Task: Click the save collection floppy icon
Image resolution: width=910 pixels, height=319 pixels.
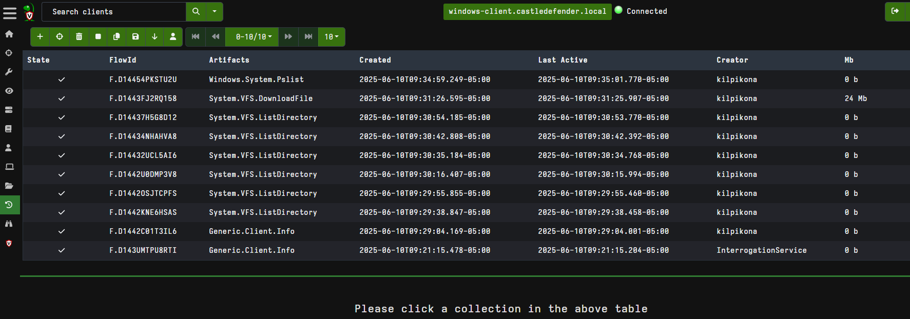Action: tap(135, 36)
